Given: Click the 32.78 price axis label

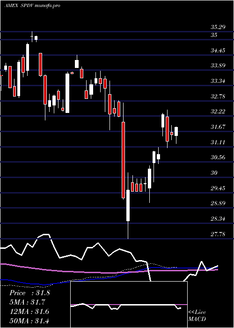Looking at the screenshot, I should (218, 97).
